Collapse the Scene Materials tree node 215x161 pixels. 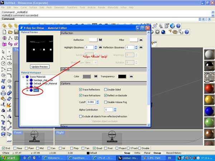click(23, 77)
